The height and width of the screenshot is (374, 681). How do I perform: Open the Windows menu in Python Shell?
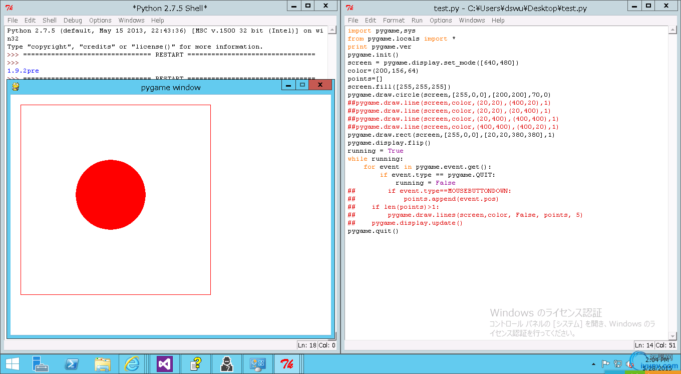point(131,21)
